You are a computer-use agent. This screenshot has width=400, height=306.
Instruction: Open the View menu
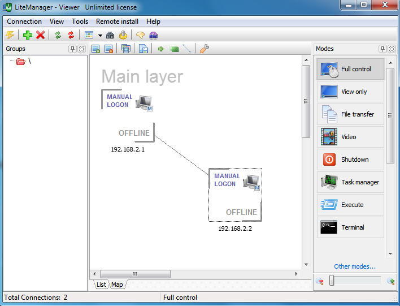(x=56, y=21)
